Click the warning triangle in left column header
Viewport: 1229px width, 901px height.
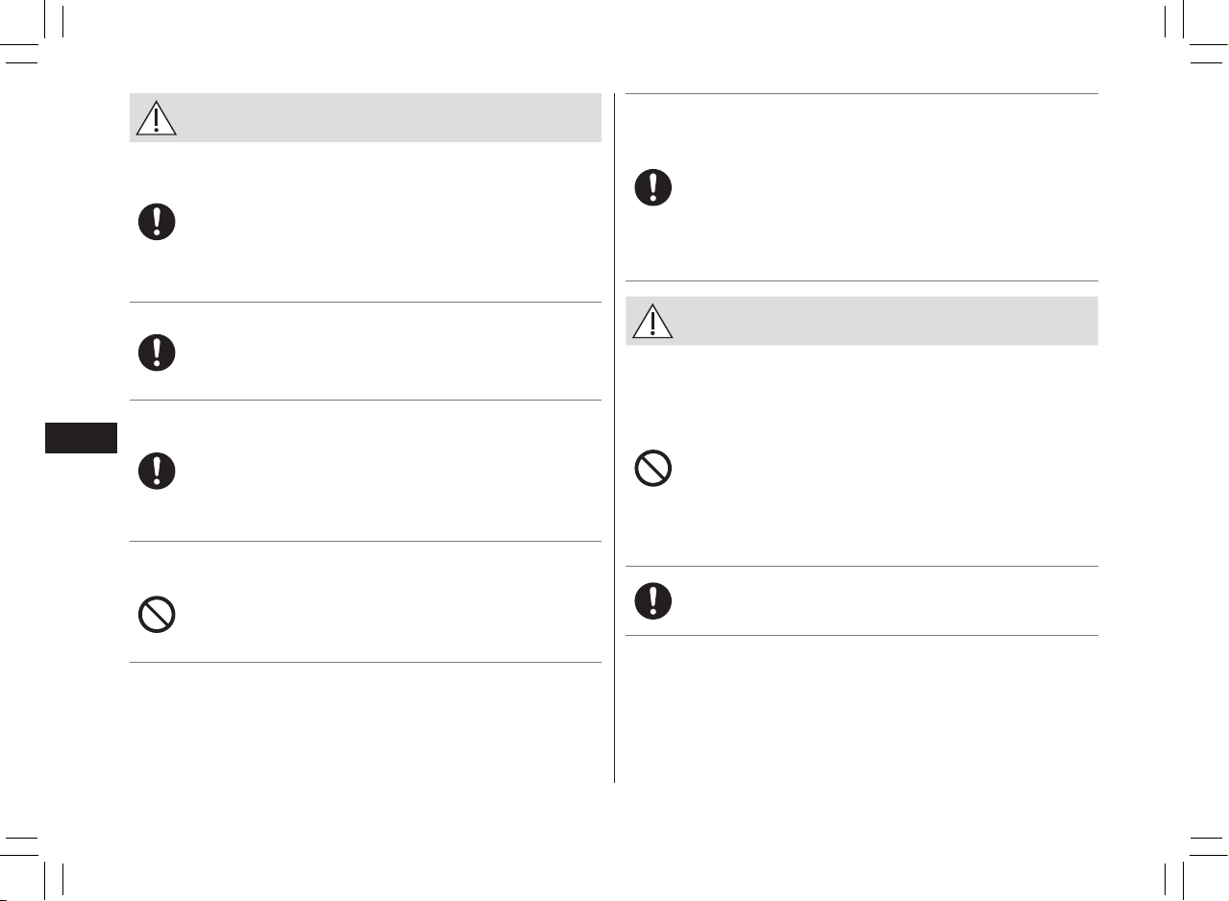tap(157, 118)
